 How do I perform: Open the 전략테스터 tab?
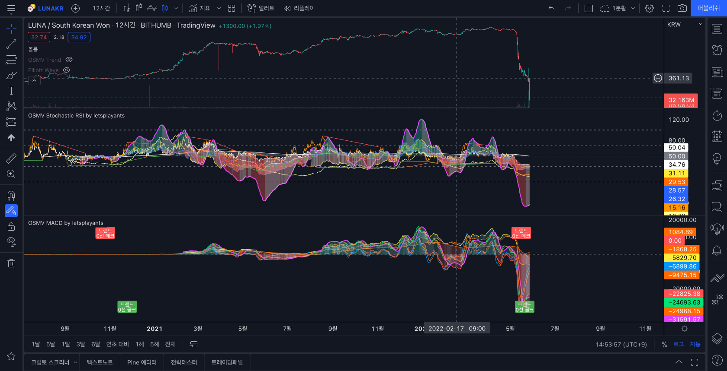pos(184,362)
